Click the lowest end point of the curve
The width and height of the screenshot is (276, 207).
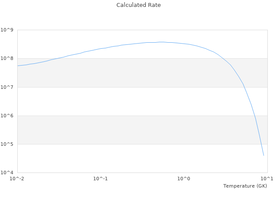(263, 155)
